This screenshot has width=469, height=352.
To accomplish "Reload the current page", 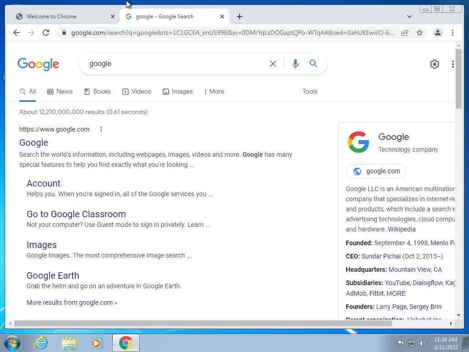I will (46, 33).
